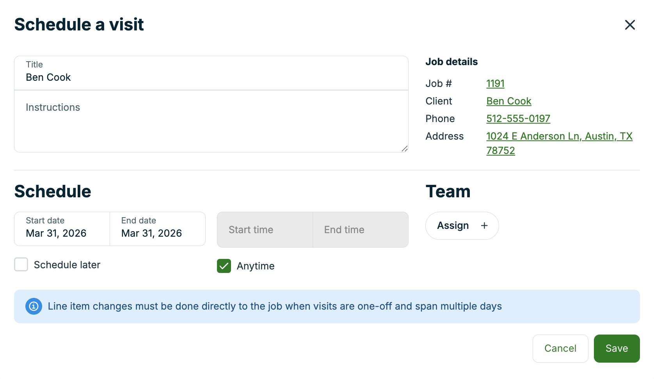The image size is (654, 379).
Task: Click the line item changes notice text
Action: pos(275,306)
